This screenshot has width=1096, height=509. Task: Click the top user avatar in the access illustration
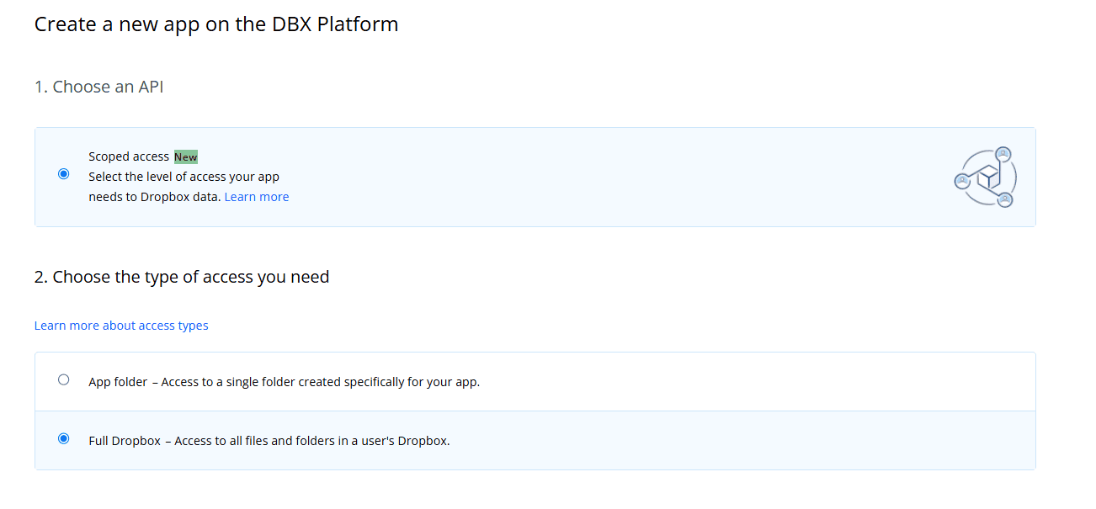(x=1004, y=154)
